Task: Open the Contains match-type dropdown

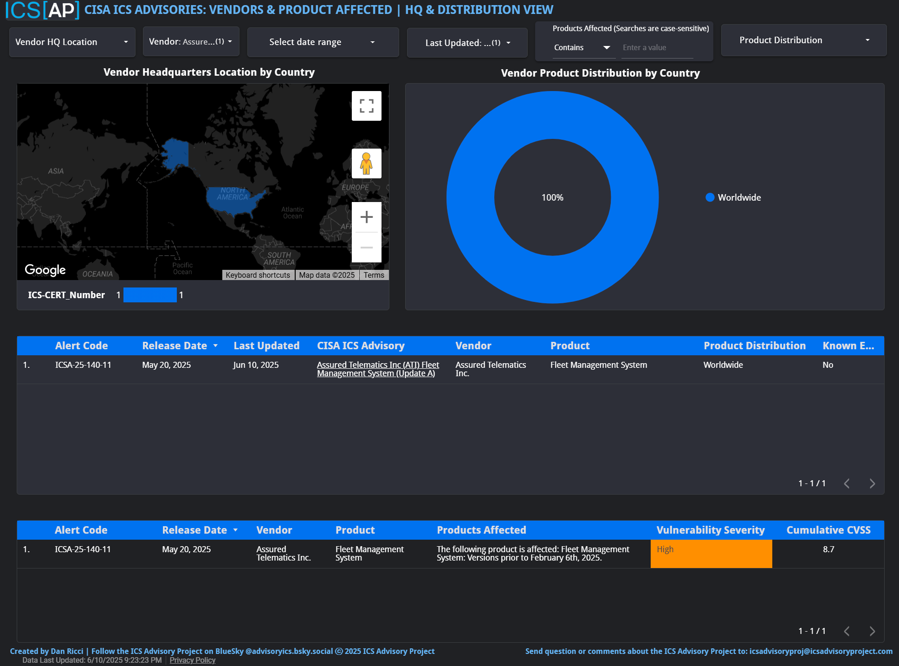Action: click(x=583, y=47)
